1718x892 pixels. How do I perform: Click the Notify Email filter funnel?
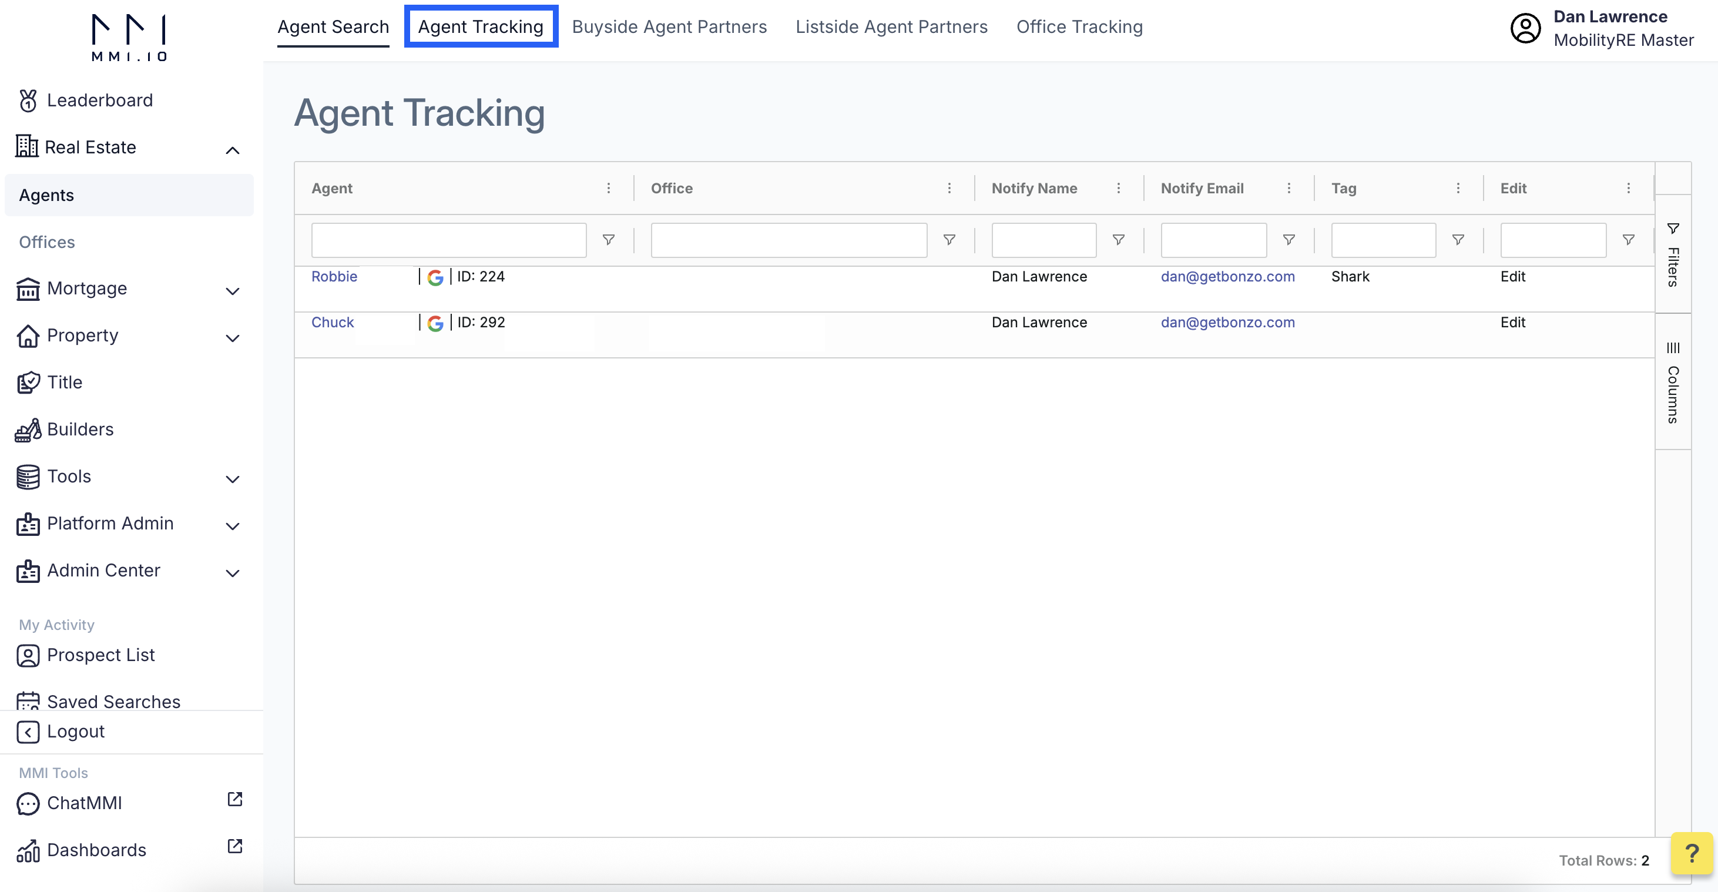(1288, 240)
